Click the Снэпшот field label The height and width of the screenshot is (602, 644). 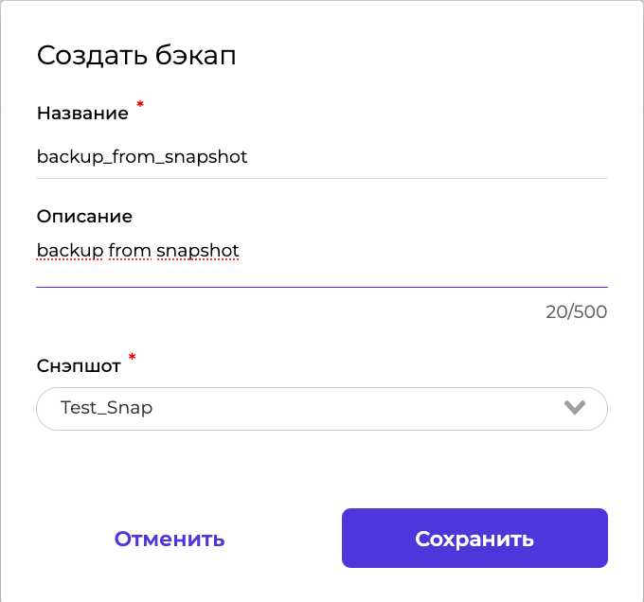pyautogui.click(x=79, y=367)
